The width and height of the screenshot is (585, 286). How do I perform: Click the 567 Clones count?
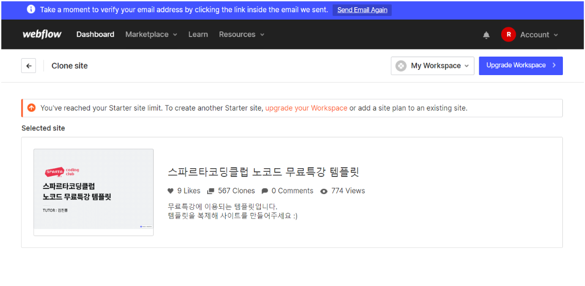click(x=236, y=191)
